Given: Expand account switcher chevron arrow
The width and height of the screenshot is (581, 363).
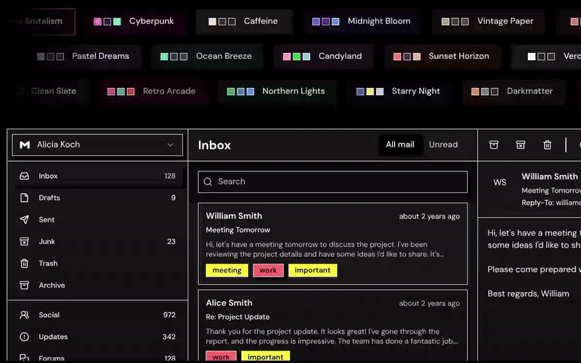Looking at the screenshot, I should (170, 144).
